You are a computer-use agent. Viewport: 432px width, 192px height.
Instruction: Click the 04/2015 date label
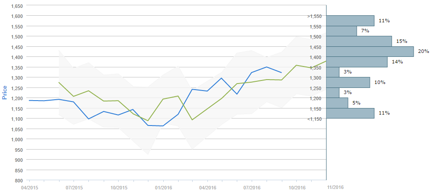click(x=29, y=188)
